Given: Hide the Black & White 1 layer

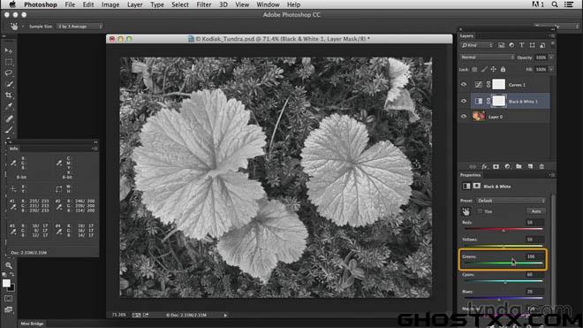Looking at the screenshot, I should [464, 101].
